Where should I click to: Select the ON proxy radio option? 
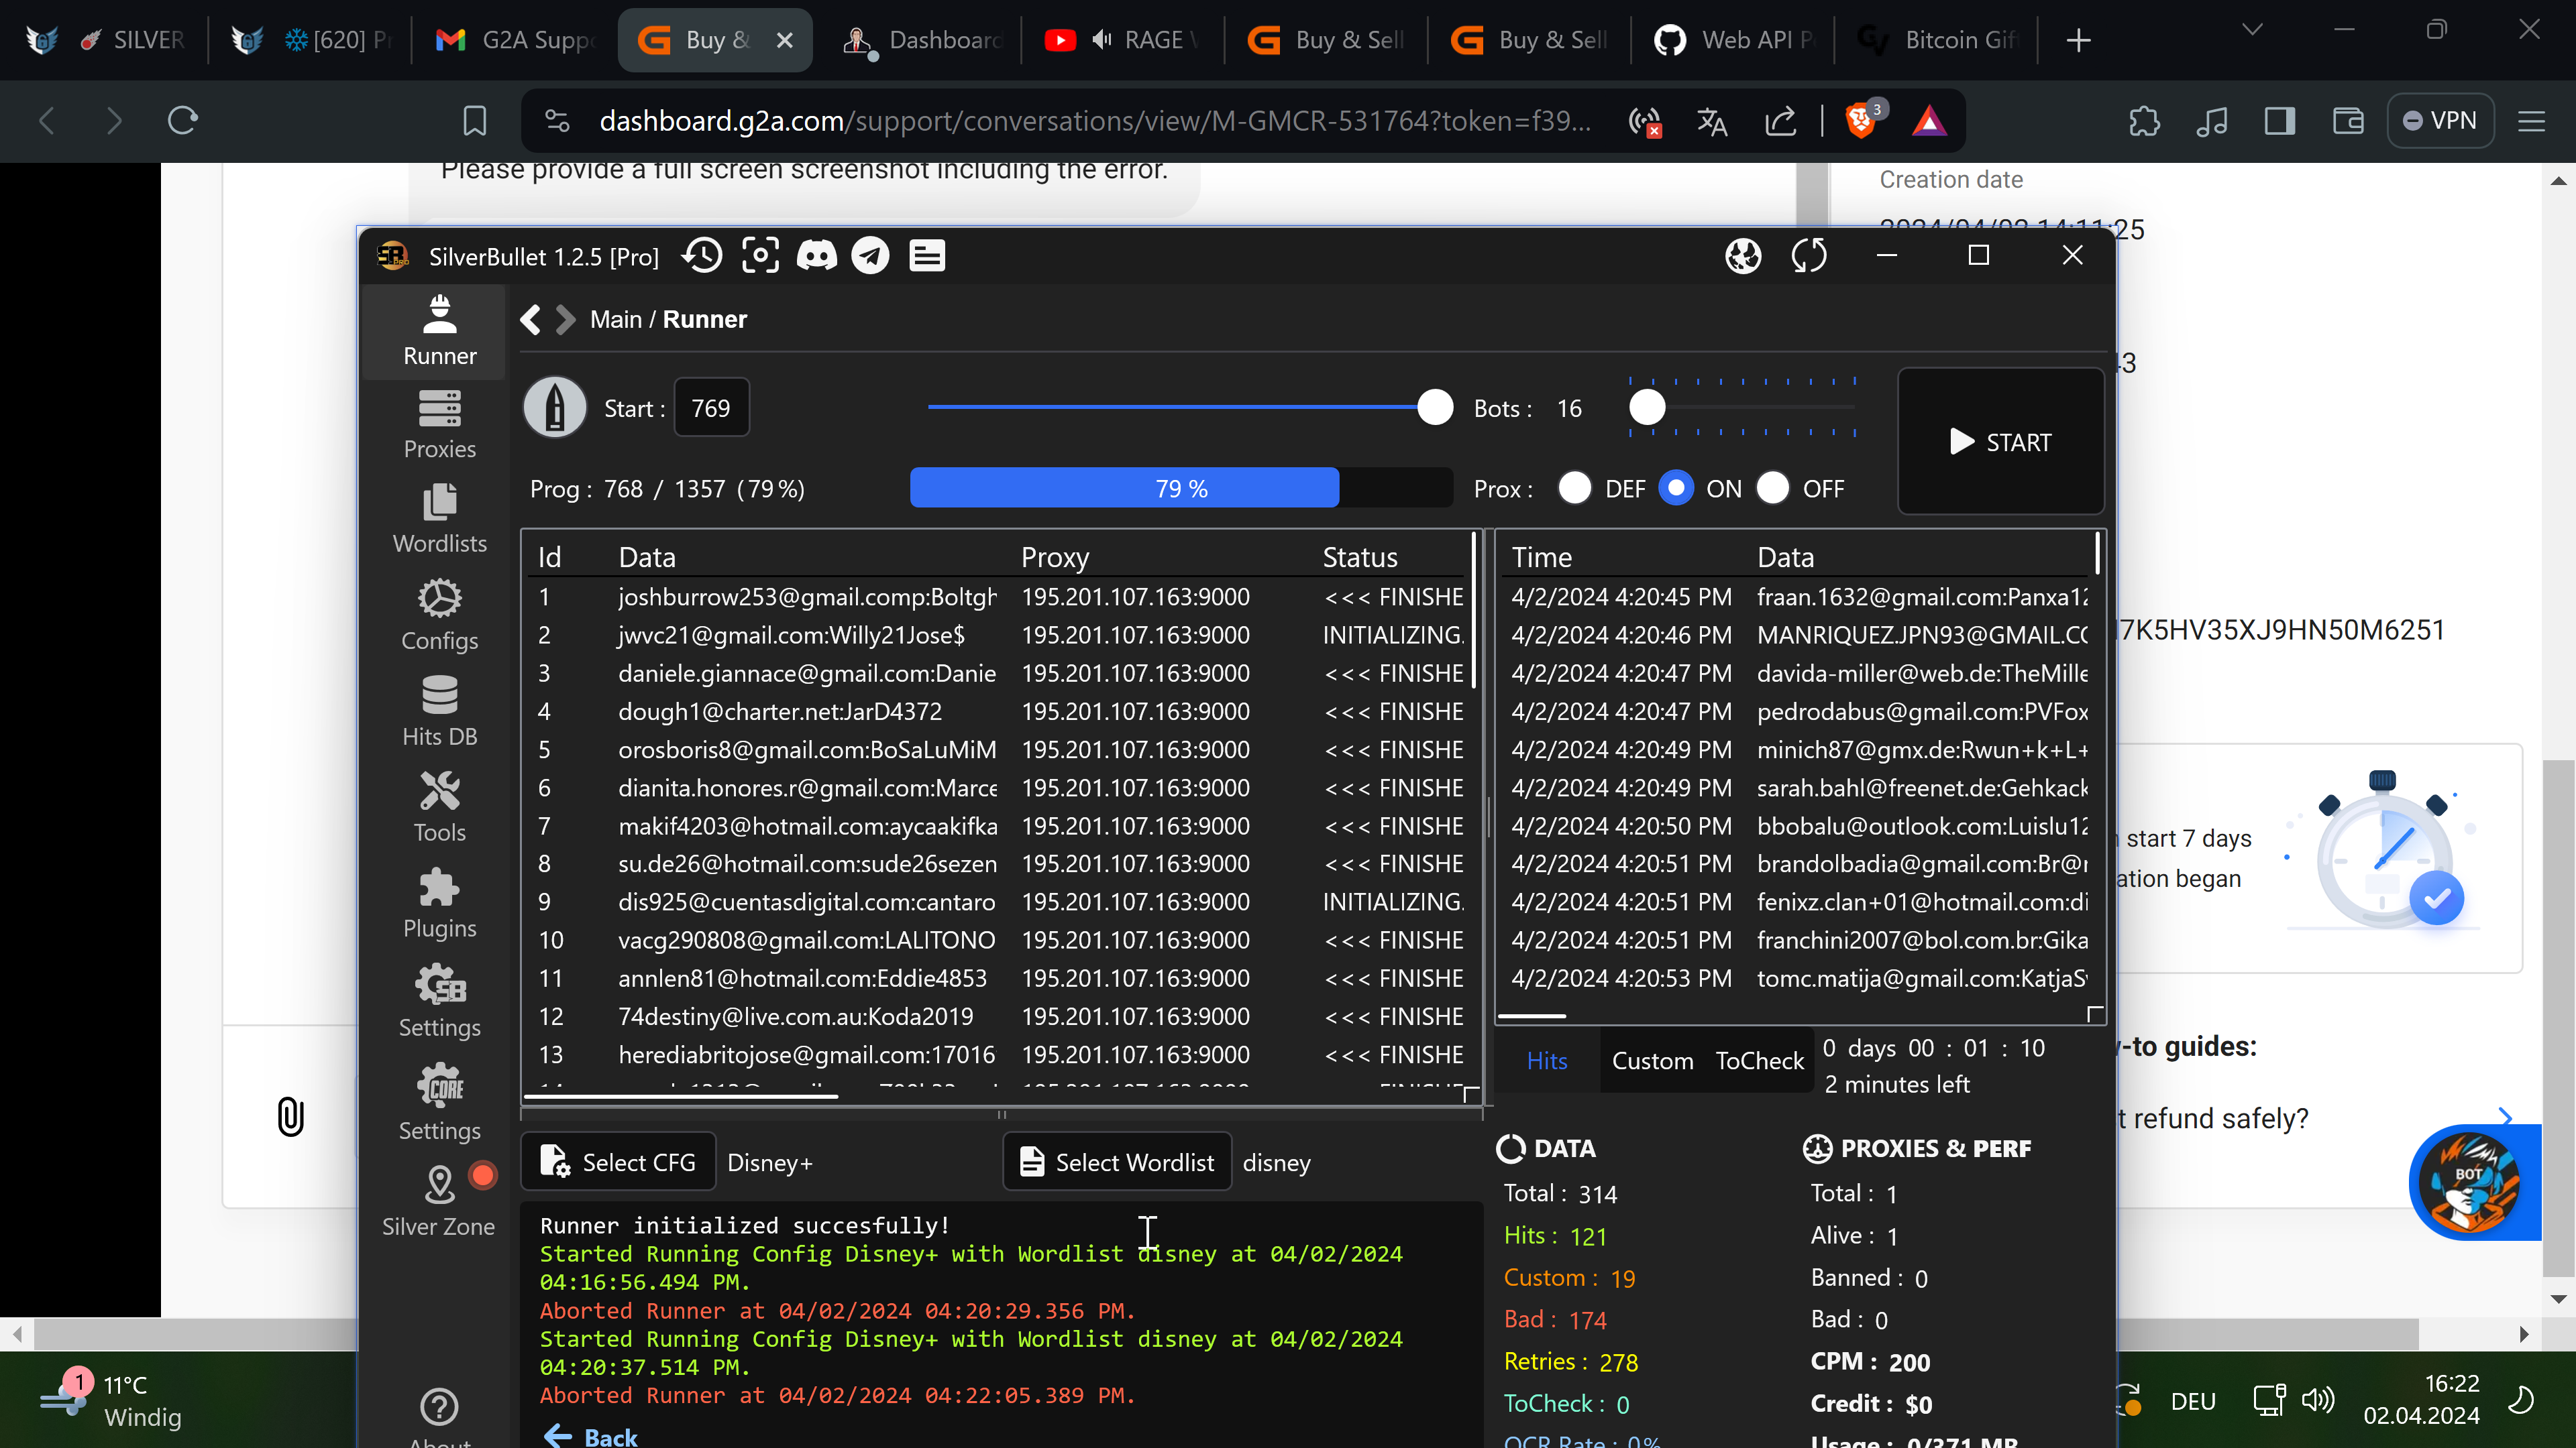[x=1676, y=489]
